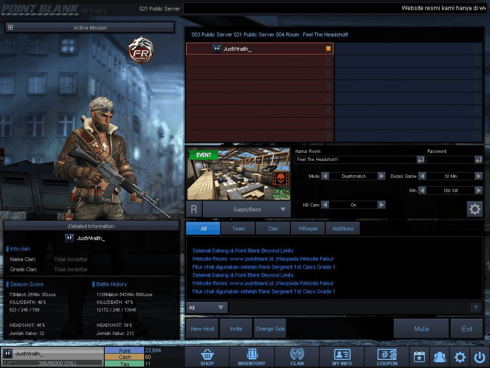This screenshot has width=490, height=368.
Task: Click rank icon in Detailed Information panel
Action: pyautogui.click(x=69, y=238)
